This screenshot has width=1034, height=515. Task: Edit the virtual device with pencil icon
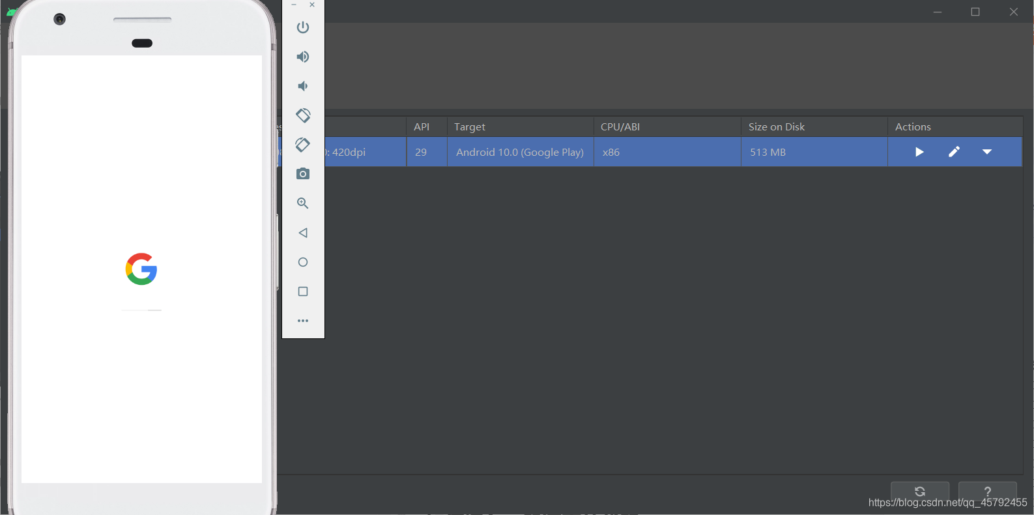tap(954, 152)
